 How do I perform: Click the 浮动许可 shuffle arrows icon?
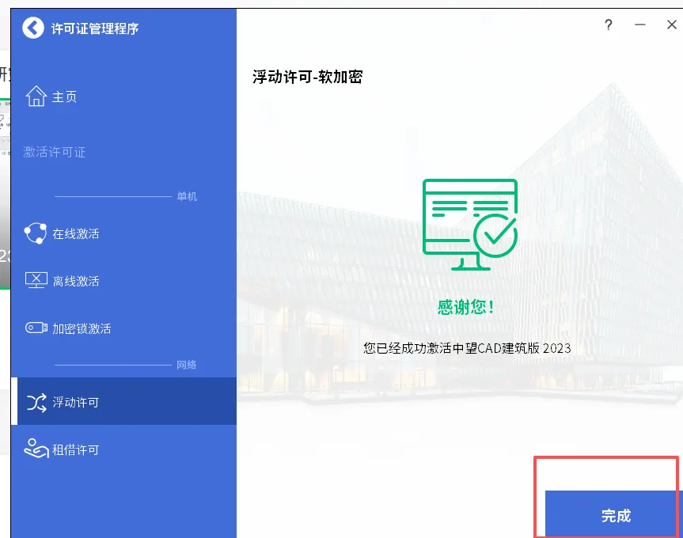[36, 402]
